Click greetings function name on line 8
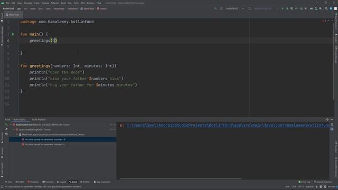 coord(40,66)
